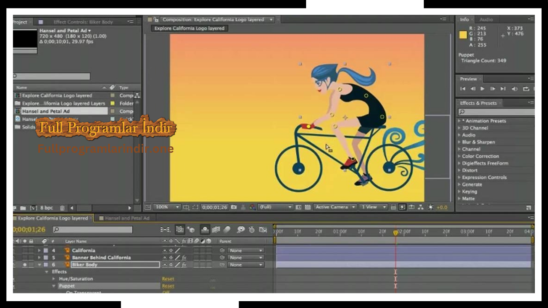548x308 pixels.
Task: Click the trash delete icon in Project panel
Action: [62, 208]
